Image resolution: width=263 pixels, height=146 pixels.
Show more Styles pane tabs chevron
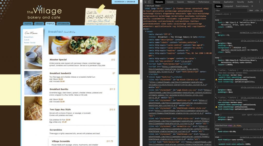(x=252, y=6)
